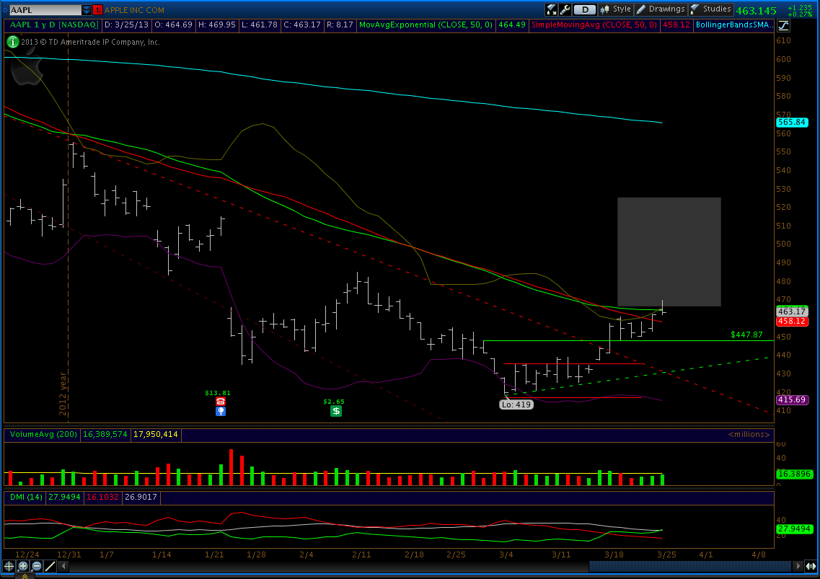Select the crosshair pan tool
The image size is (820, 579).
tap(9, 565)
